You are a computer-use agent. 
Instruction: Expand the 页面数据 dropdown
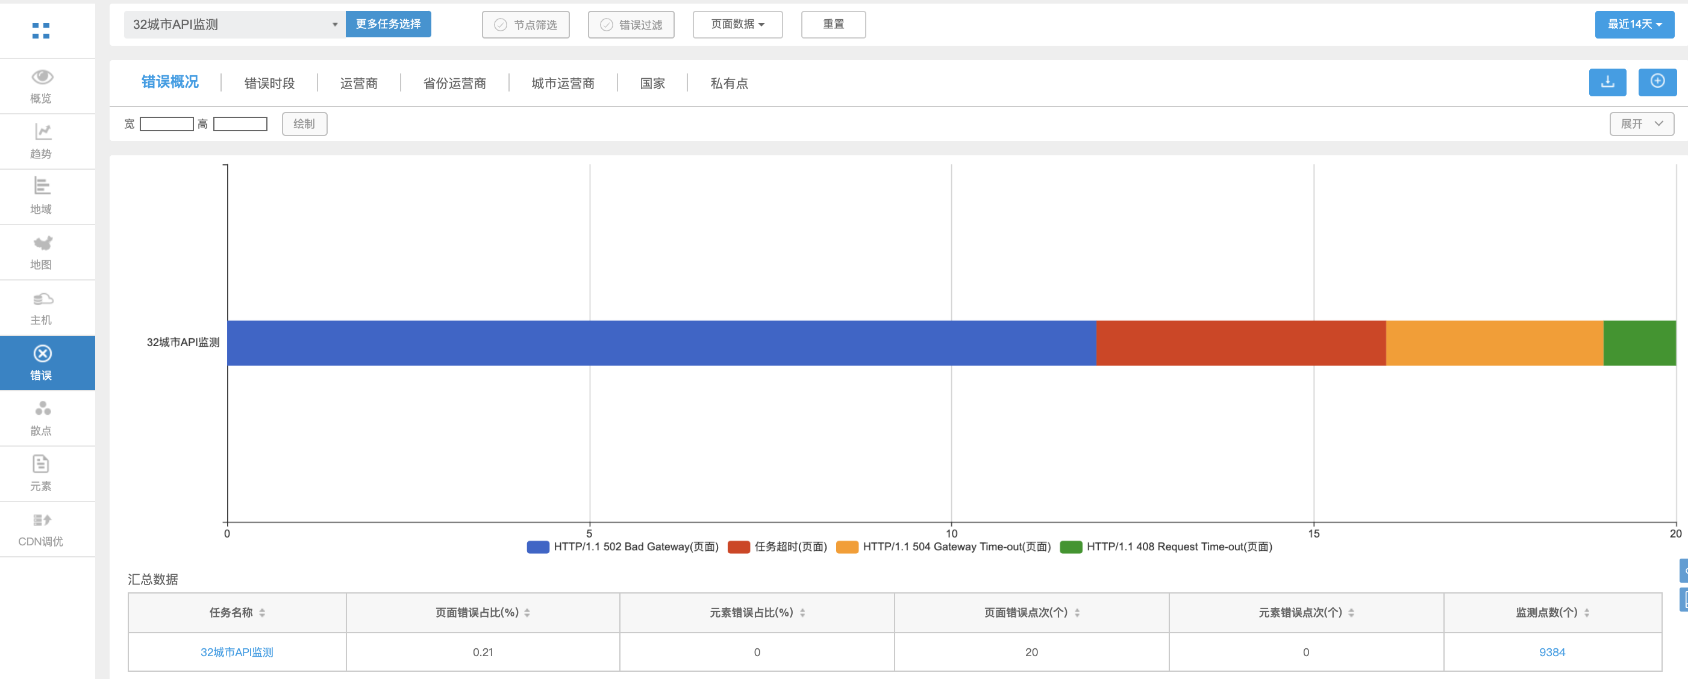737,25
